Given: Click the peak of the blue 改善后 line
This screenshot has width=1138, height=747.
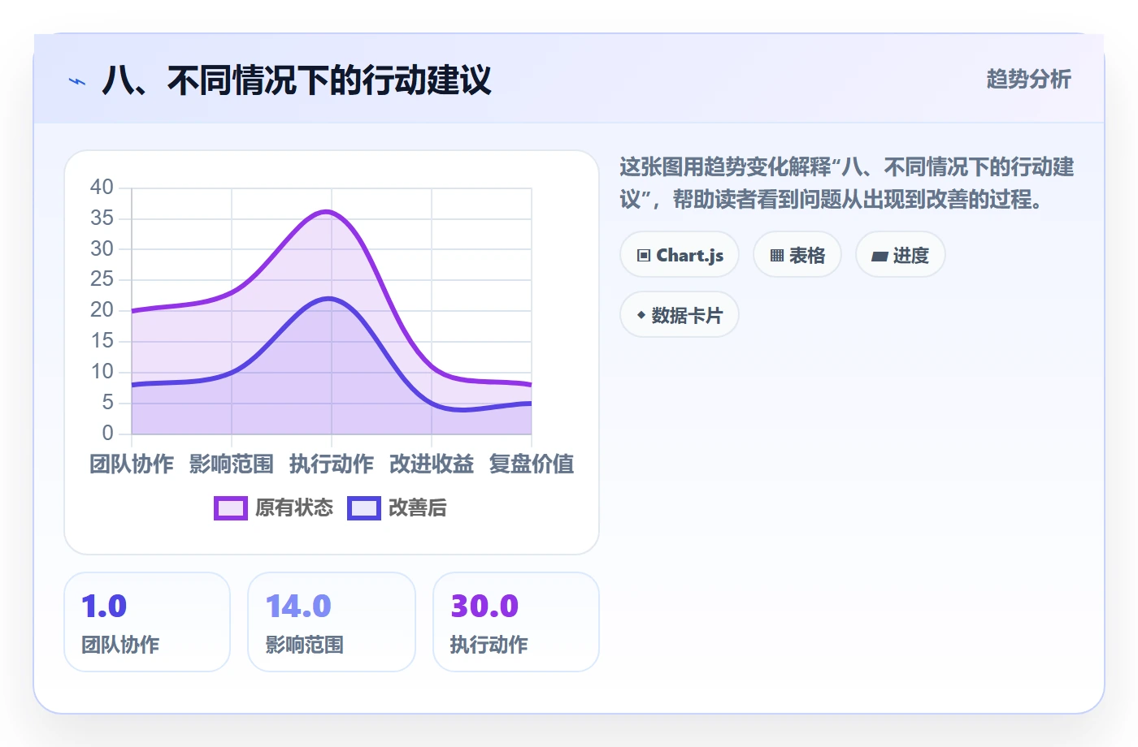Looking at the screenshot, I should [x=329, y=298].
